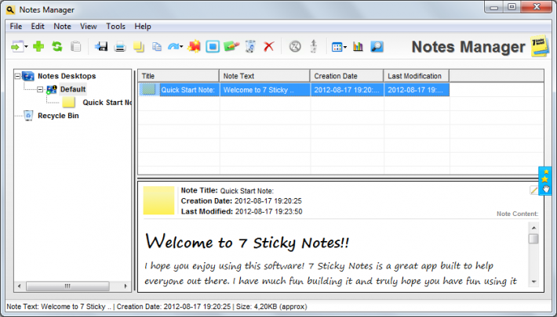Click the calendar grid view icon
Screen dimensions: 557x317
point(337,47)
